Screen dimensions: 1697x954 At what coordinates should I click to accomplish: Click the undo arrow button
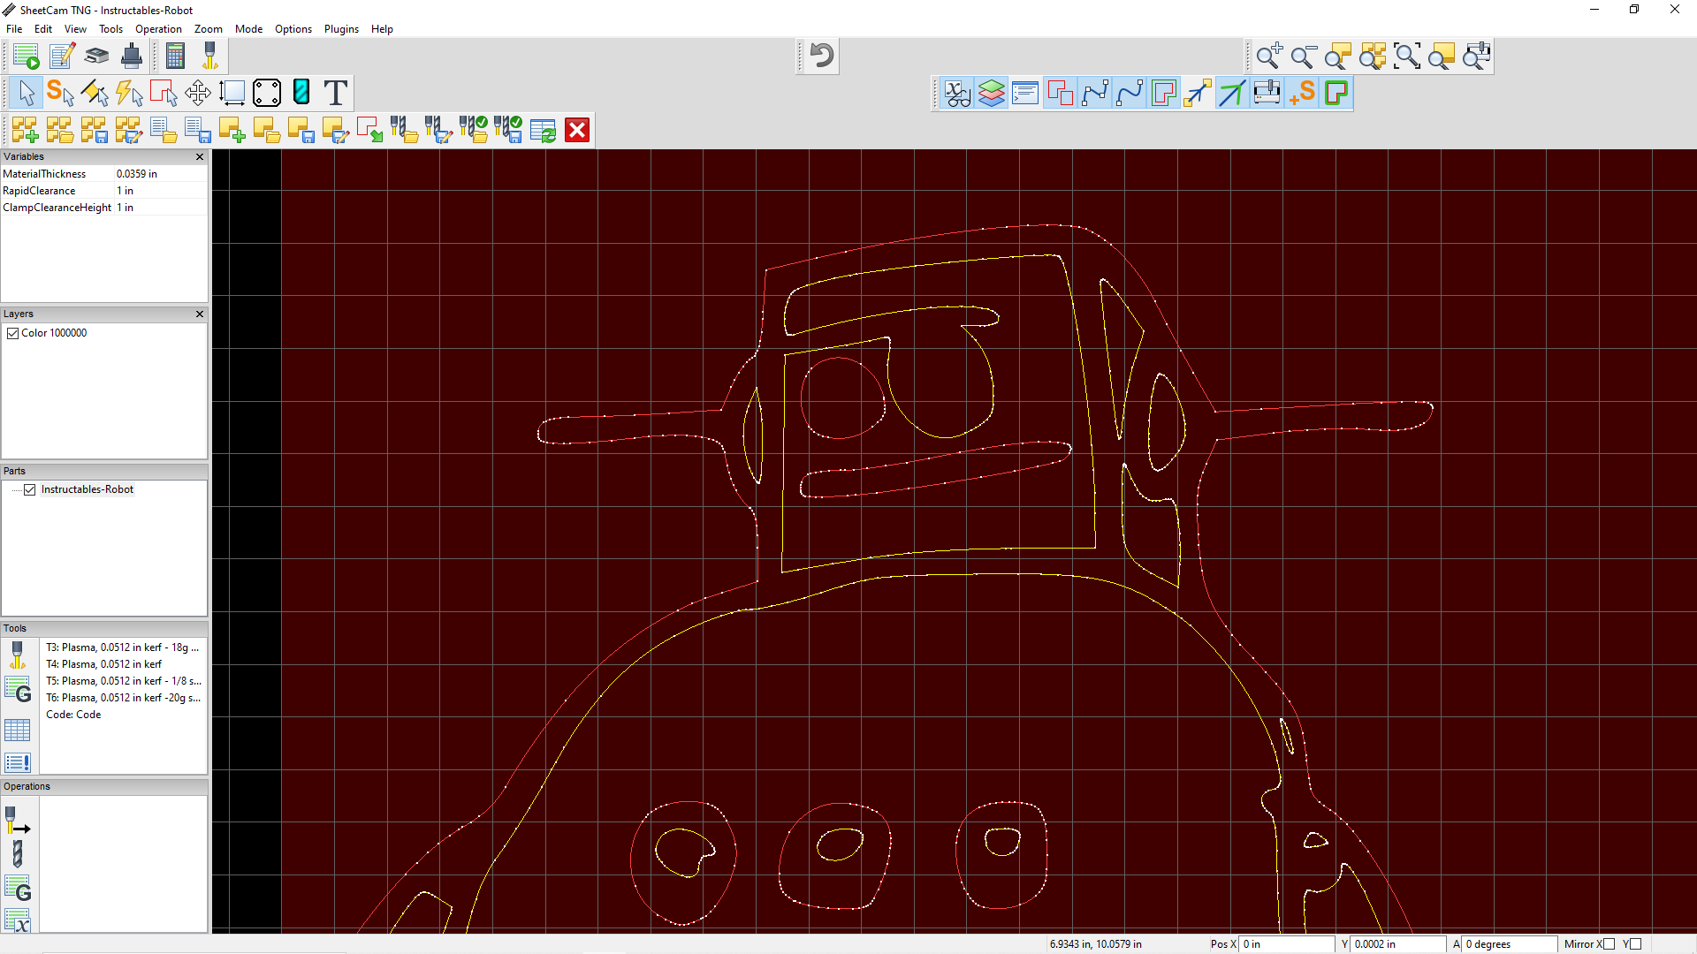[x=821, y=56]
